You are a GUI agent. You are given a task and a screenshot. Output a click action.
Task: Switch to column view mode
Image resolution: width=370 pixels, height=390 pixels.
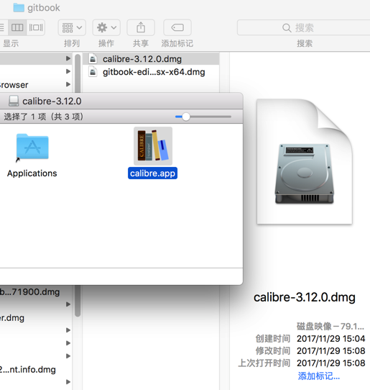17,27
